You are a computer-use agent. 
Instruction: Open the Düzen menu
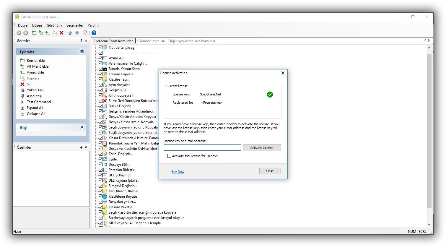pos(37,25)
